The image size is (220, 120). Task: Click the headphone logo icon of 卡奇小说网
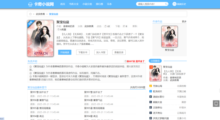click(x=30, y=4)
